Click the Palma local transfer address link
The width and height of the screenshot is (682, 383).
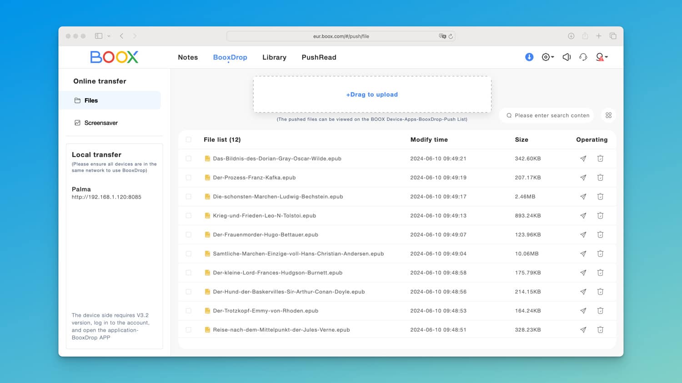point(106,197)
